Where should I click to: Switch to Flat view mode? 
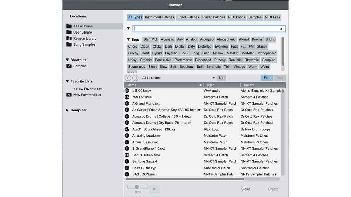pyautogui.click(x=266, y=78)
